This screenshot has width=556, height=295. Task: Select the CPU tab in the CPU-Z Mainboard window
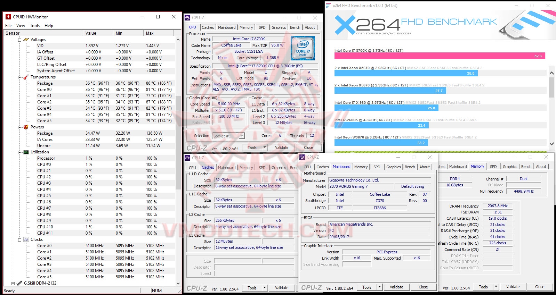tap(307, 167)
